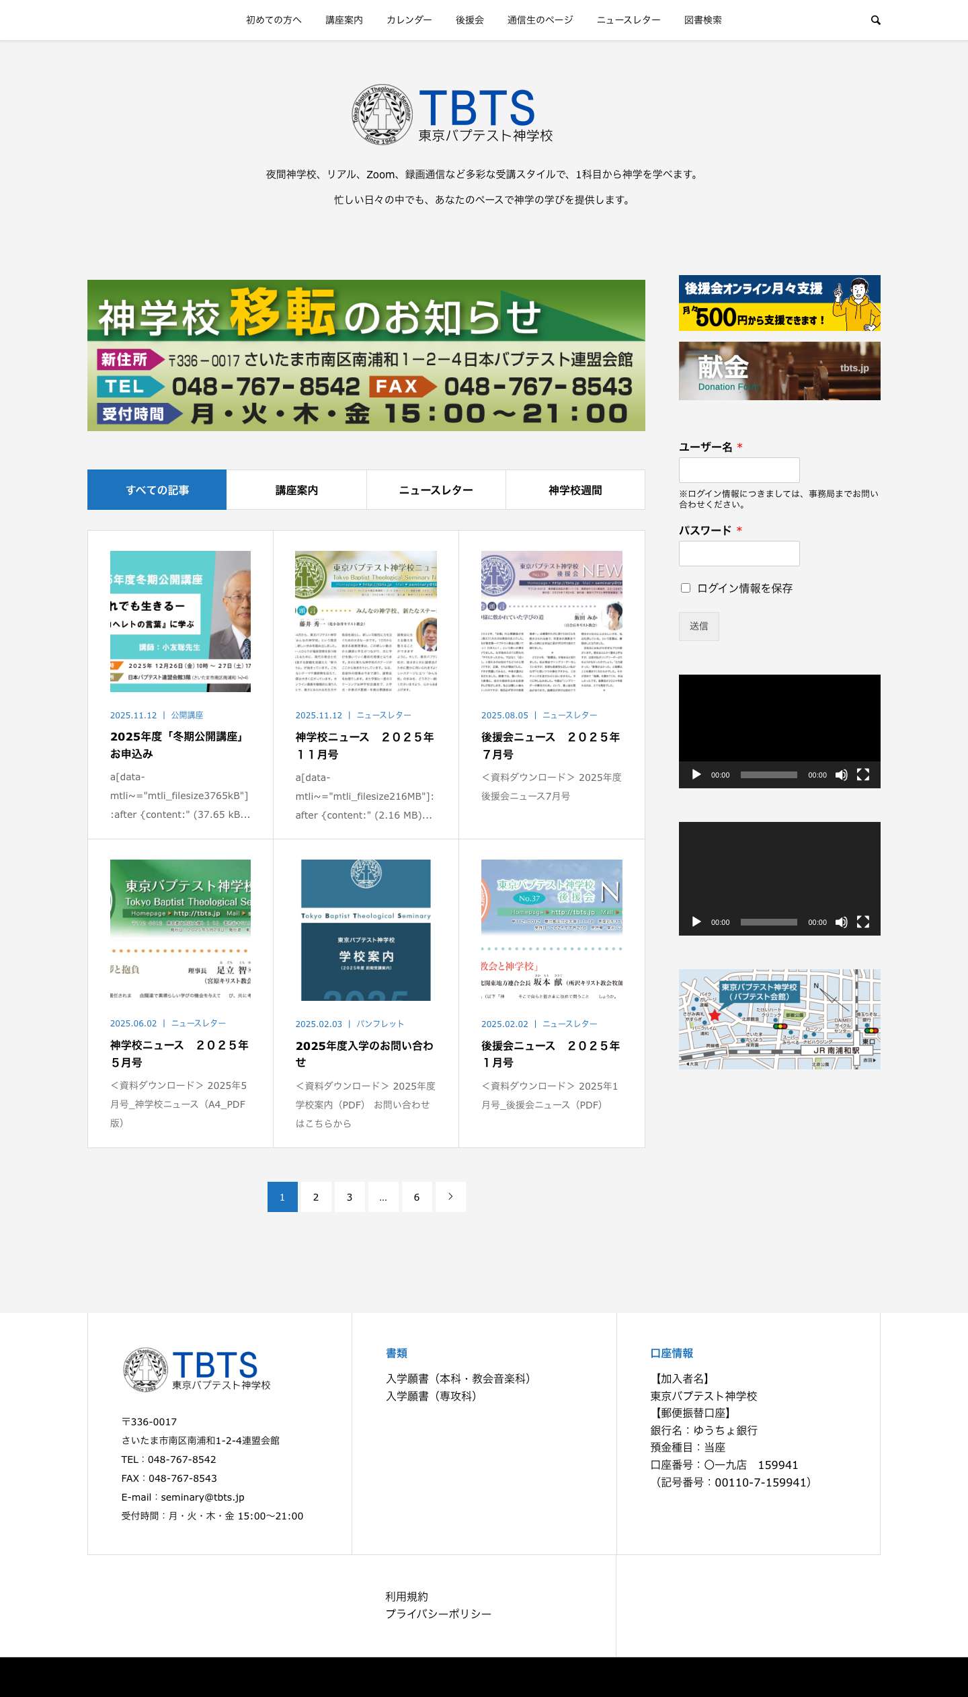
Task: Click the TBTS header logo
Action: 452,114
